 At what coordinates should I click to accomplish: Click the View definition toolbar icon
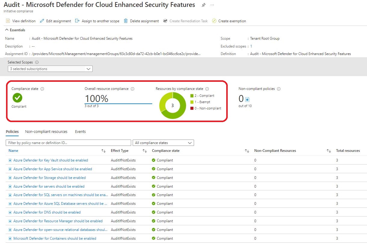tap(8, 21)
